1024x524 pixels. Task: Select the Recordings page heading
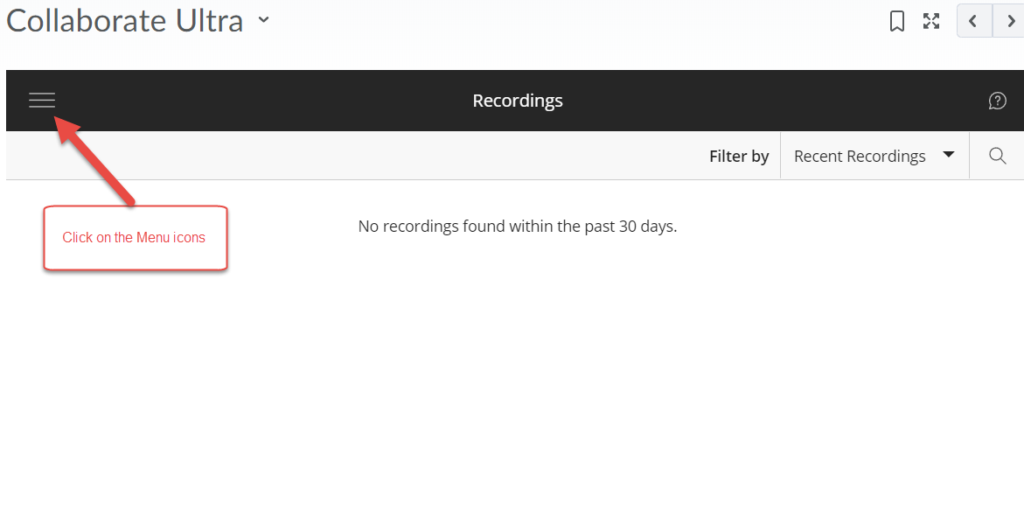pos(517,100)
